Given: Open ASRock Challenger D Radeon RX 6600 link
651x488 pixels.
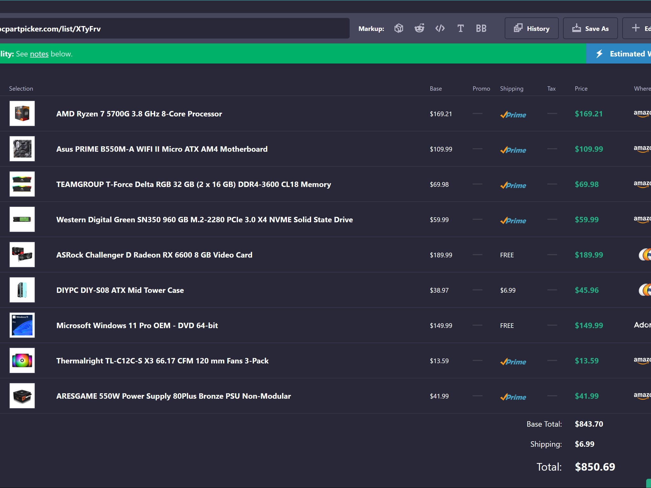Looking at the screenshot, I should (154, 255).
